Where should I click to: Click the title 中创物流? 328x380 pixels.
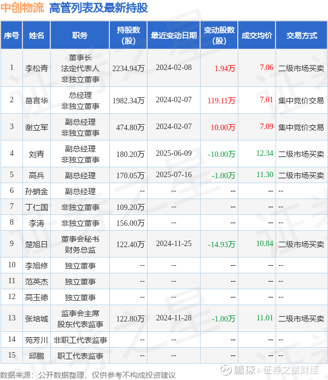click(x=22, y=8)
